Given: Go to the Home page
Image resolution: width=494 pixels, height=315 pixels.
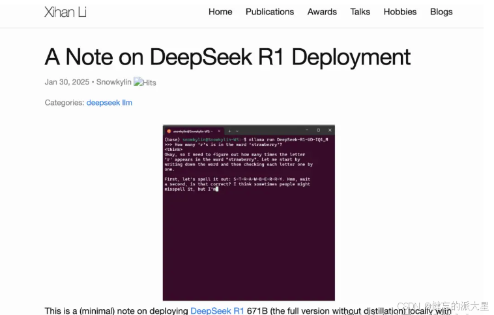Looking at the screenshot, I should (220, 12).
